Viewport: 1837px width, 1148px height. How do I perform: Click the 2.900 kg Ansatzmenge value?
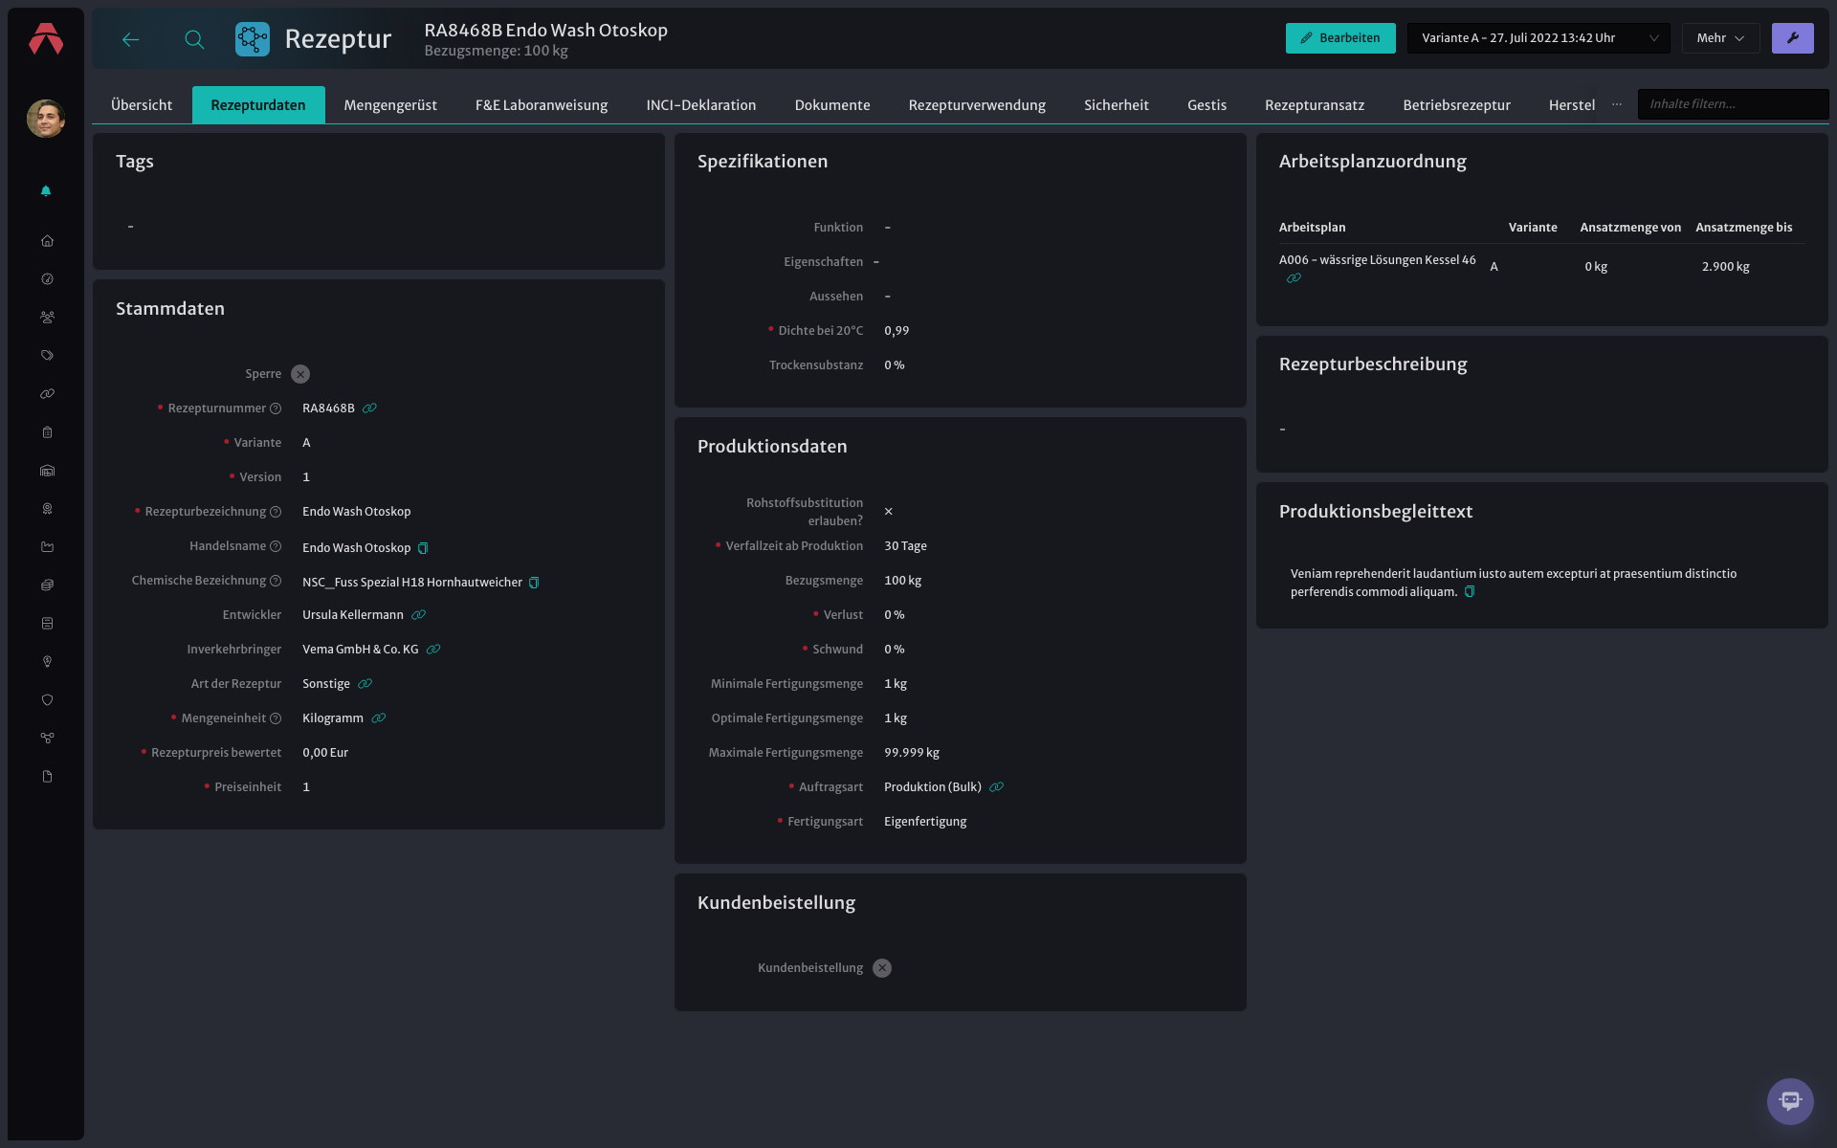tap(1725, 267)
